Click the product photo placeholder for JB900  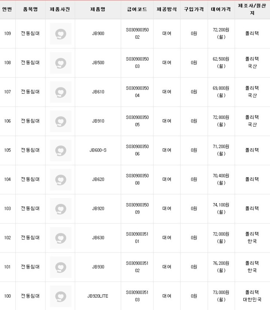(60, 34)
